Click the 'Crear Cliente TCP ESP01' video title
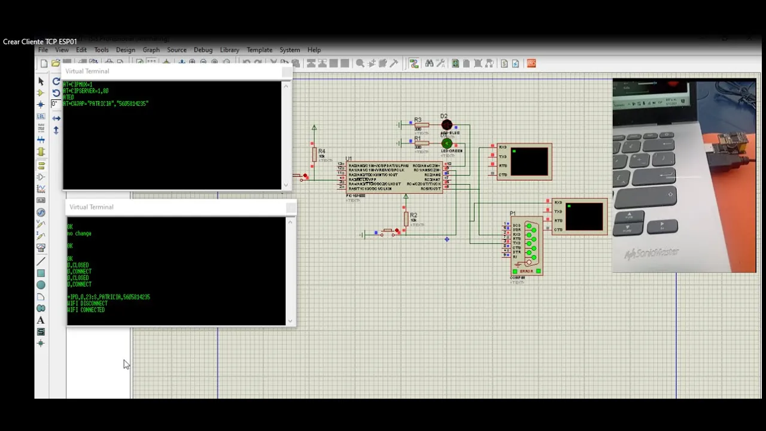Image resolution: width=766 pixels, height=431 pixels. coord(40,42)
